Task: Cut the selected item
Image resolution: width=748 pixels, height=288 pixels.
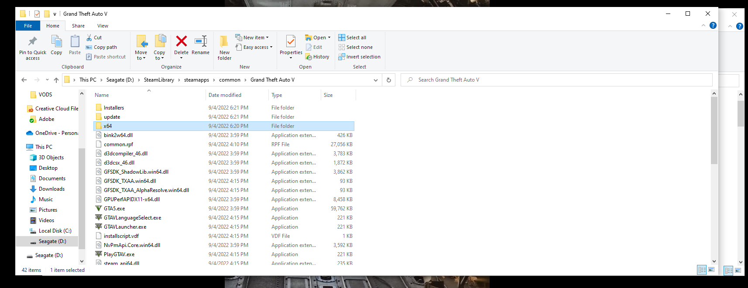Action: click(x=94, y=38)
